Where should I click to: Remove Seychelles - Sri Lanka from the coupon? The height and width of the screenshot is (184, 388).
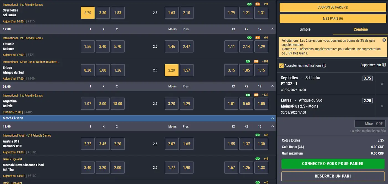(382, 84)
